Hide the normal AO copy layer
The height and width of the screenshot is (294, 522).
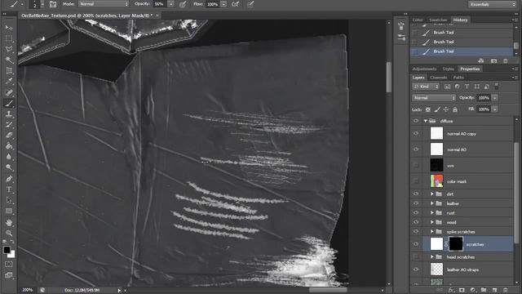[416, 133]
